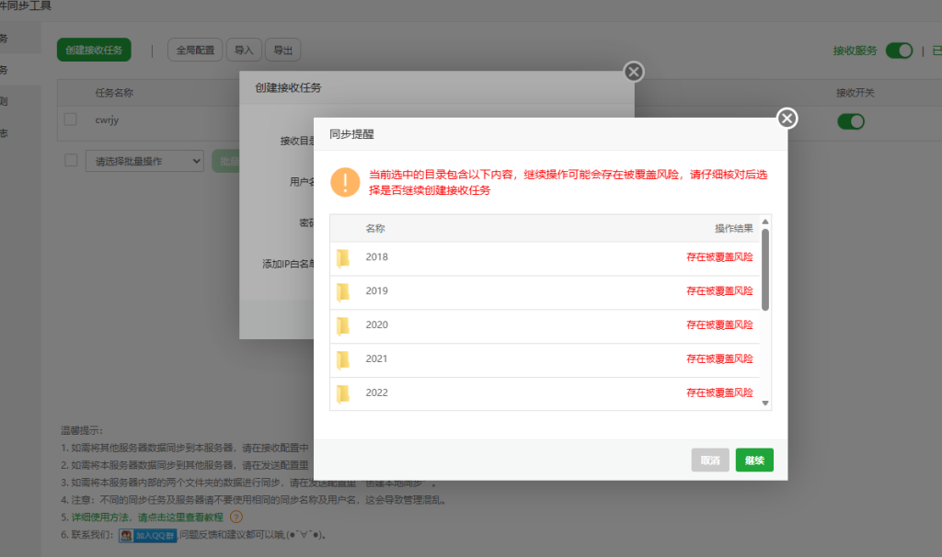Click scrollbar up arrow in folder list

765,222
